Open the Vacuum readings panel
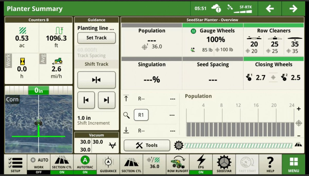The width and height of the screenshot is (309, 176). coord(96,142)
